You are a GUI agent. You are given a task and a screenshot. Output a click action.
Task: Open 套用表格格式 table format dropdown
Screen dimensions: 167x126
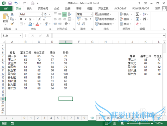pos(106,19)
